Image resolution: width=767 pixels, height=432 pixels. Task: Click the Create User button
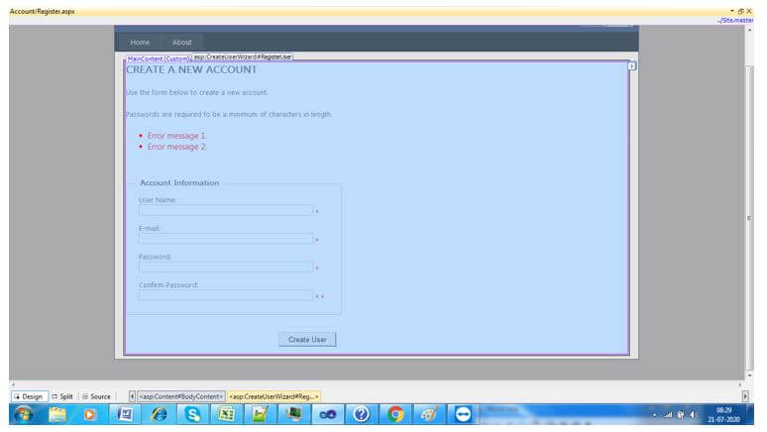(x=307, y=340)
